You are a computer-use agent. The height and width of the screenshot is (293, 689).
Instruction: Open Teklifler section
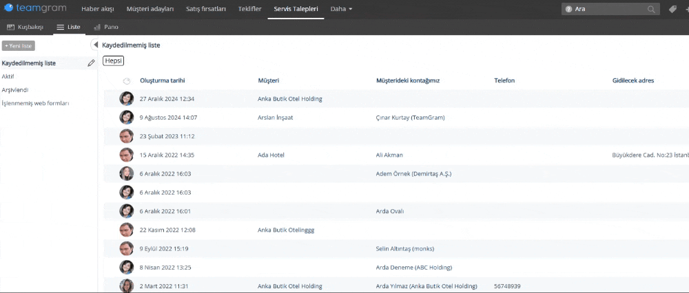point(249,9)
